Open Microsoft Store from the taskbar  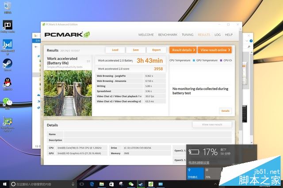point(111,184)
